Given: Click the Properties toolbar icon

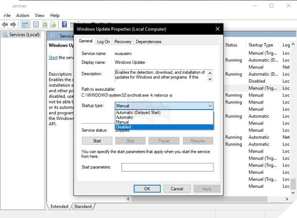Looking at the screenshot, I should click(35, 24).
